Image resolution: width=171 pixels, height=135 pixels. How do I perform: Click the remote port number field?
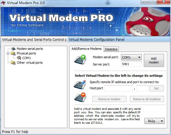point(142,88)
